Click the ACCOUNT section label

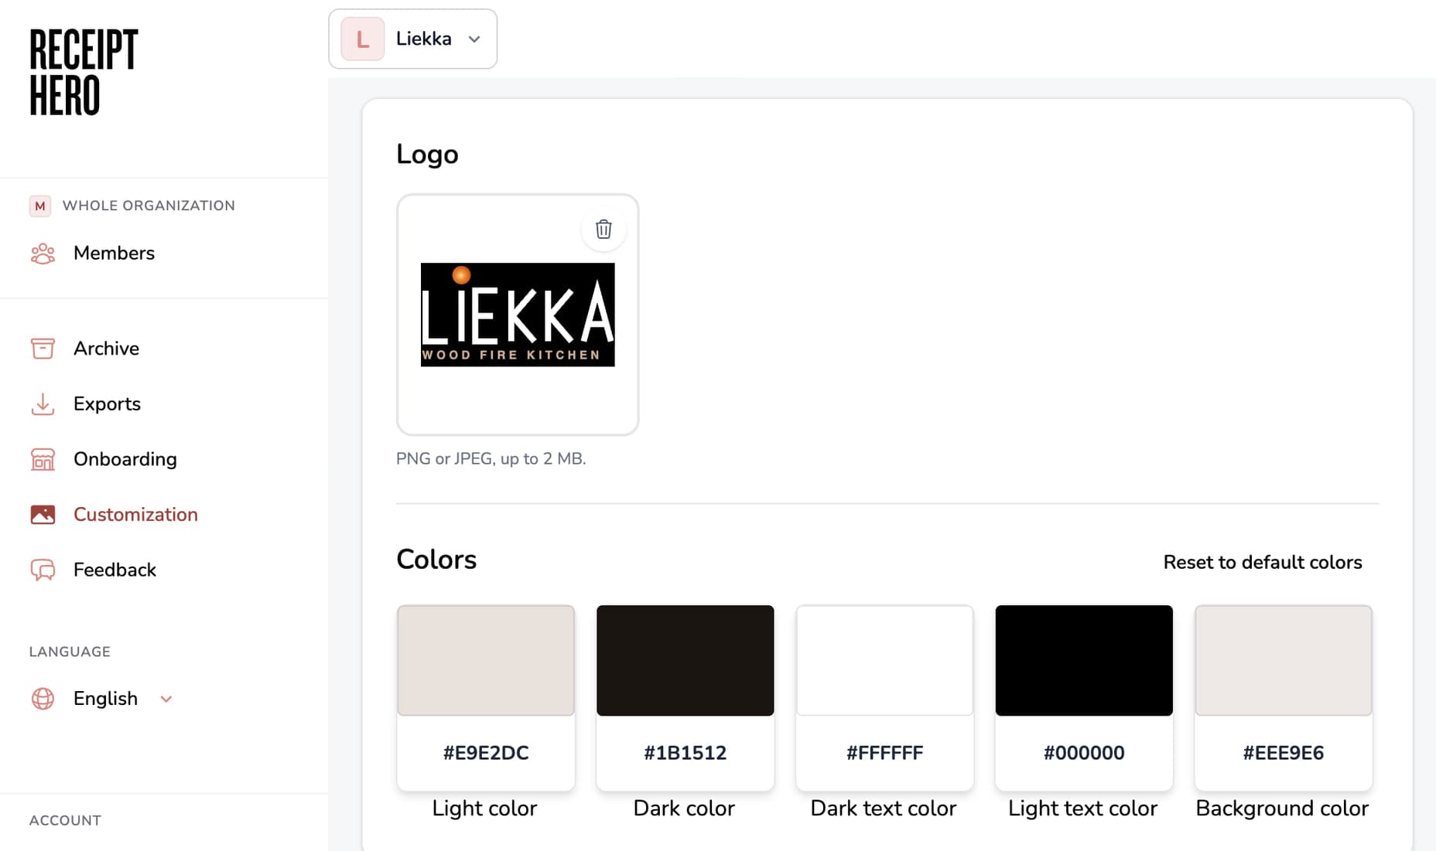point(65,820)
